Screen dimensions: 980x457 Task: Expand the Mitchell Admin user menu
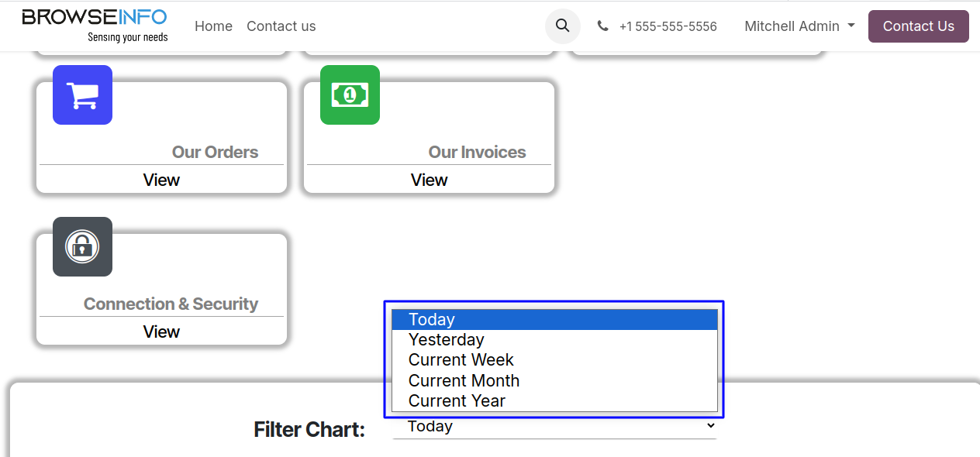[x=799, y=26]
